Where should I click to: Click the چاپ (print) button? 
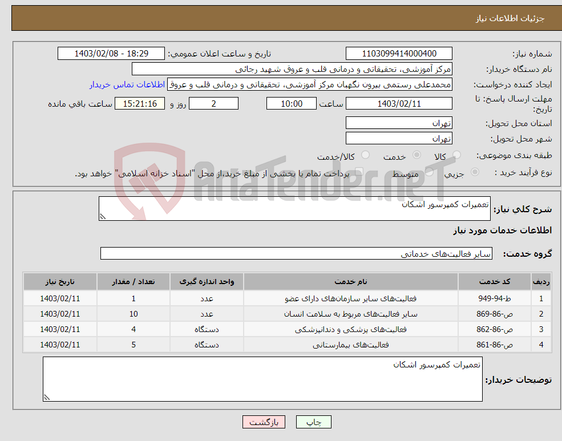pos(314,422)
